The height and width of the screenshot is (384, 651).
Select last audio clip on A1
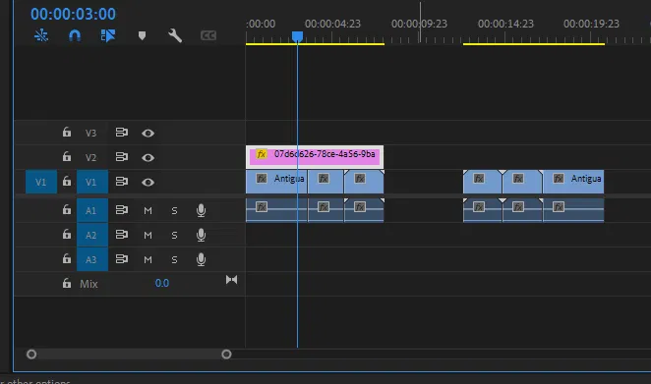click(573, 210)
